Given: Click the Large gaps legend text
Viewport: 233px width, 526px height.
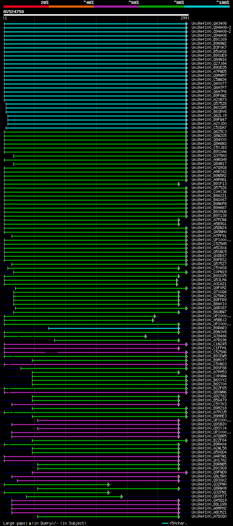Looking at the screenshot, I should click(45, 523).
